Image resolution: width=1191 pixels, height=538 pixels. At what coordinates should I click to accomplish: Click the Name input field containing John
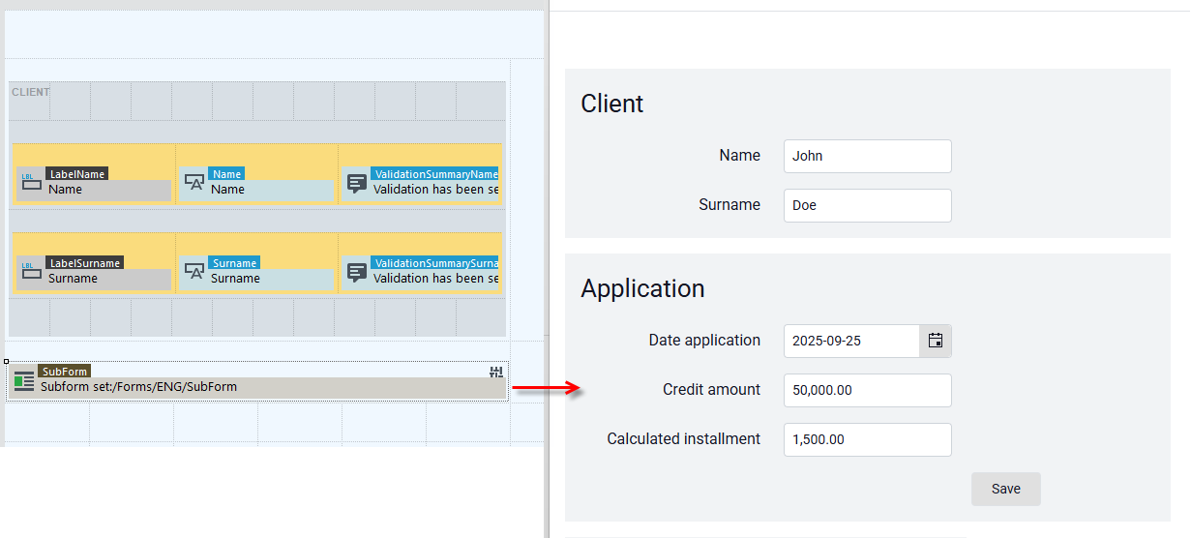(868, 156)
